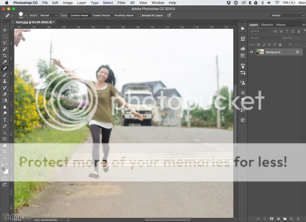The image size is (306, 222).
Task: Pick the Eyedropper tool
Action: tap(5, 62)
